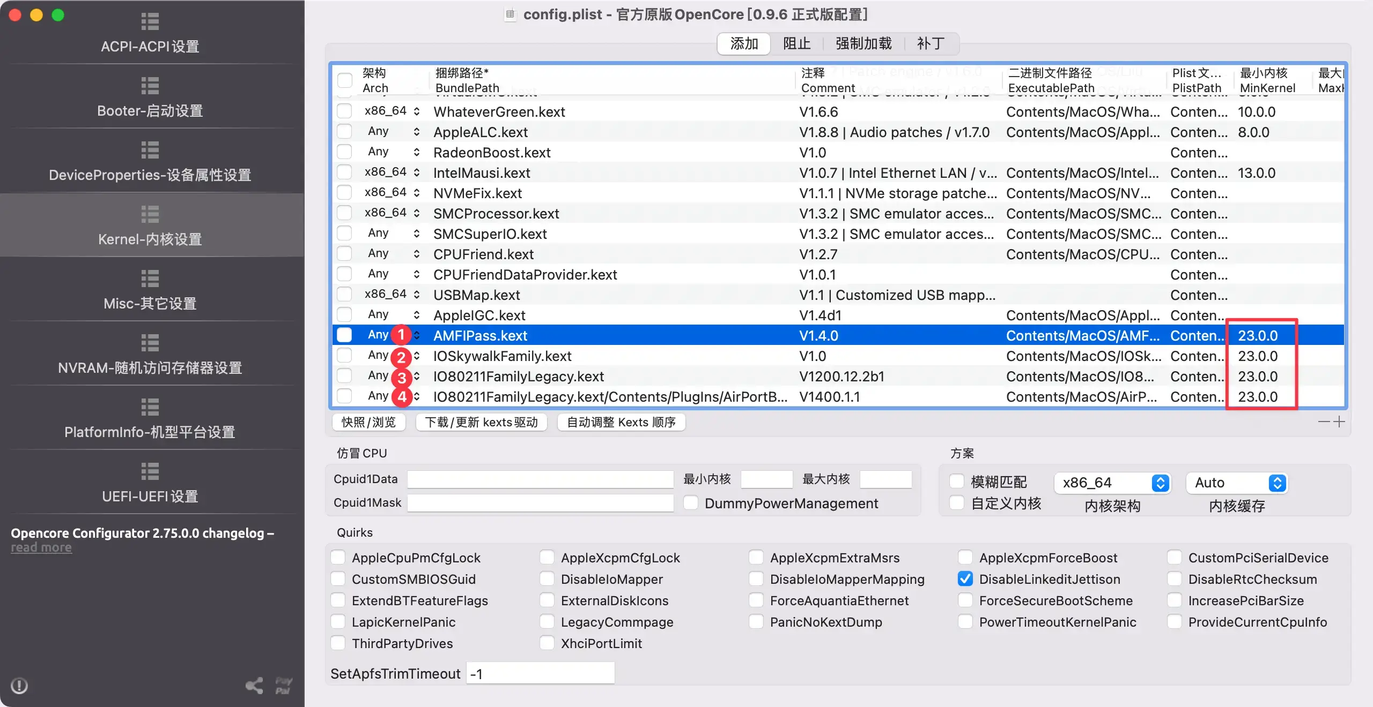Open the Auto kernel cache dropdown
This screenshot has height=707, width=1373.
[x=1236, y=483]
